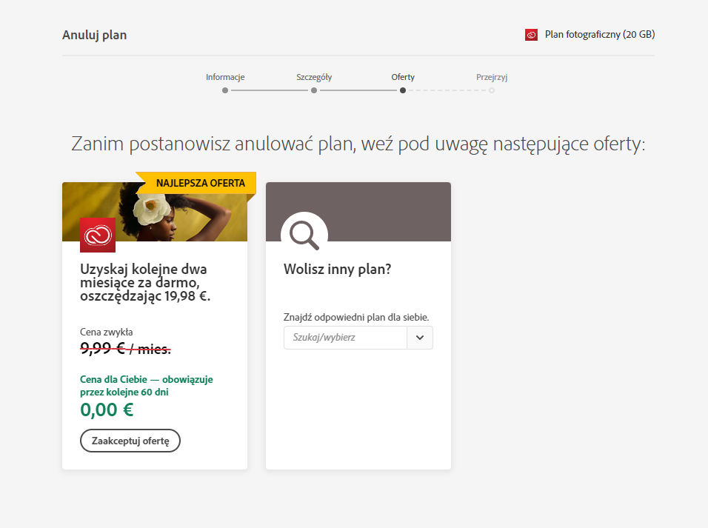Jump to the Przejrzyj step label
Viewport: 708px width, 528px height.
[492, 77]
